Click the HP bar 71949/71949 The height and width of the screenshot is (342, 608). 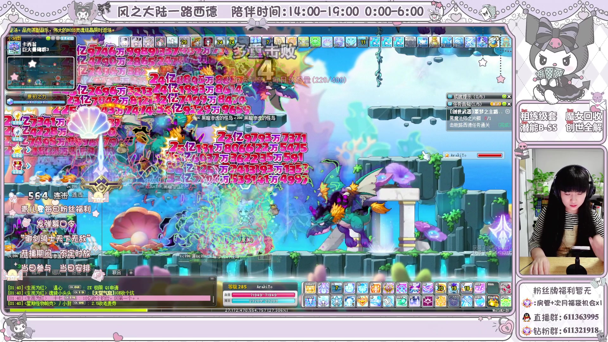coord(263,295)
